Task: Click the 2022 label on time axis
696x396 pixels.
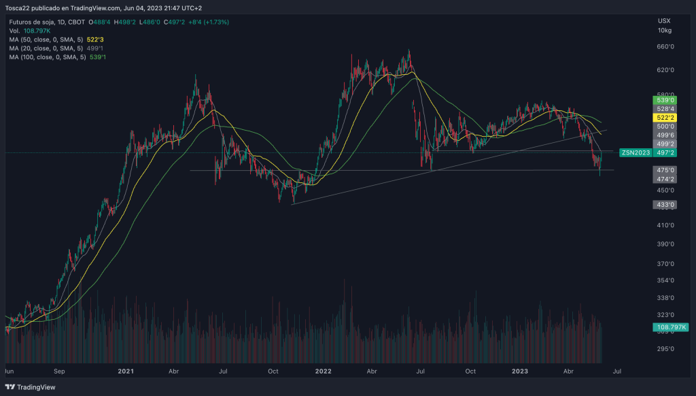Action: [323, 372]
